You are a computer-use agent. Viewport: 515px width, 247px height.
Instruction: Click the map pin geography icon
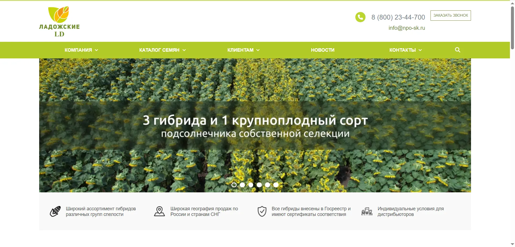[x=159, y=211]
